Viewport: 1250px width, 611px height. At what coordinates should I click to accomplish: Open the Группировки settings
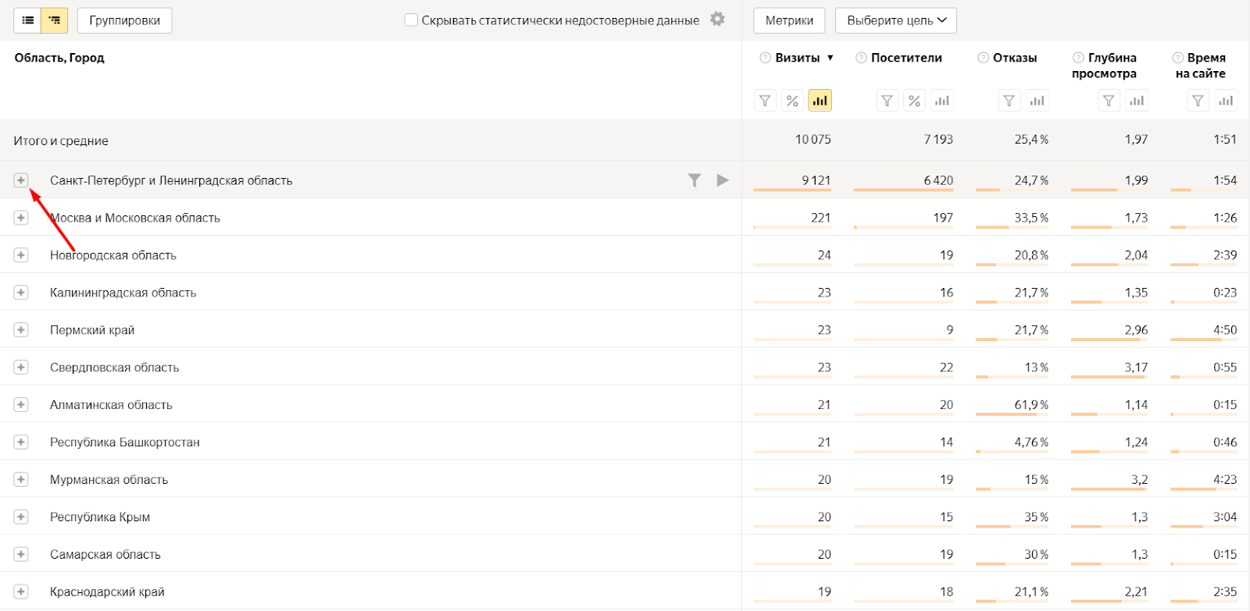[x=125, y=20]
